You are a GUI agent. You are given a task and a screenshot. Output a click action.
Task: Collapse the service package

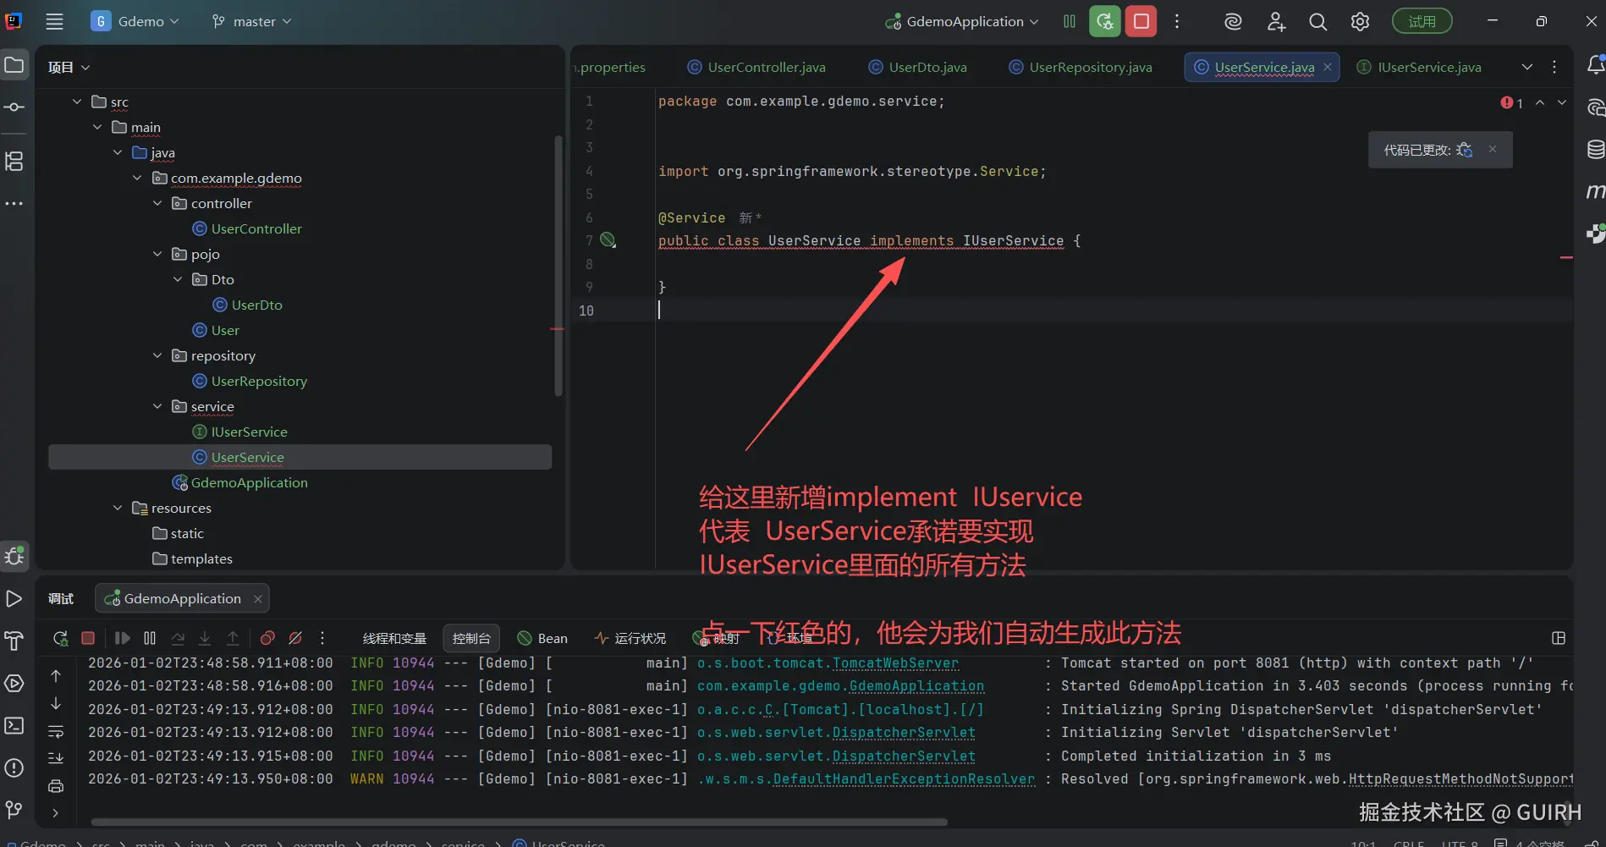coord(157,406)
